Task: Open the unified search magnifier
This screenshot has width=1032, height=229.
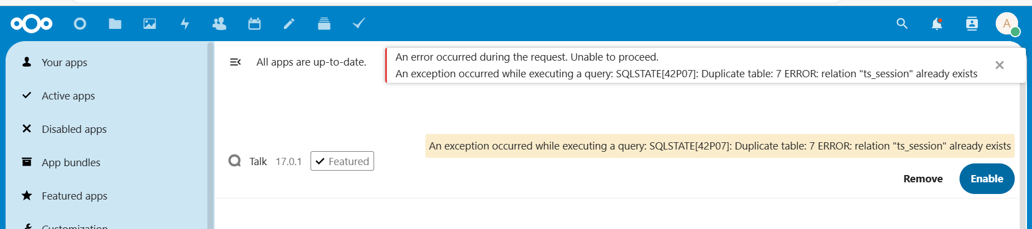Action: click(902, 23)
